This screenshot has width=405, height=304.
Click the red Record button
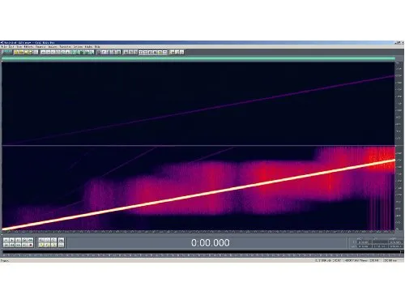tap(30, 245)
